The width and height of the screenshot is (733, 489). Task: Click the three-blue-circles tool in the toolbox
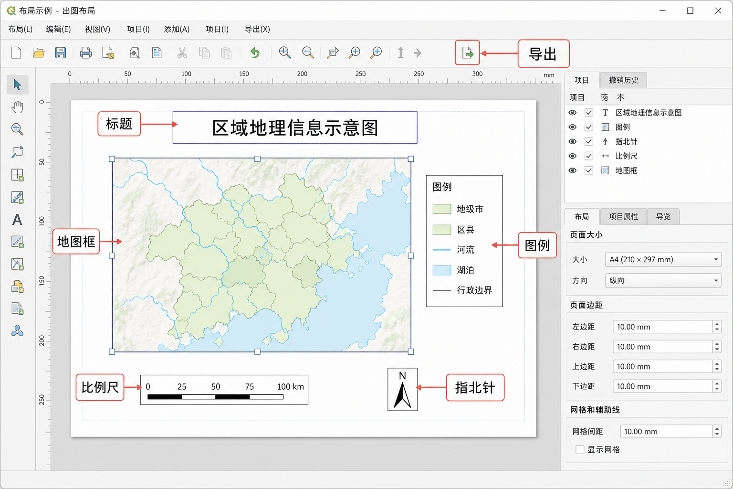coord(17,331)
